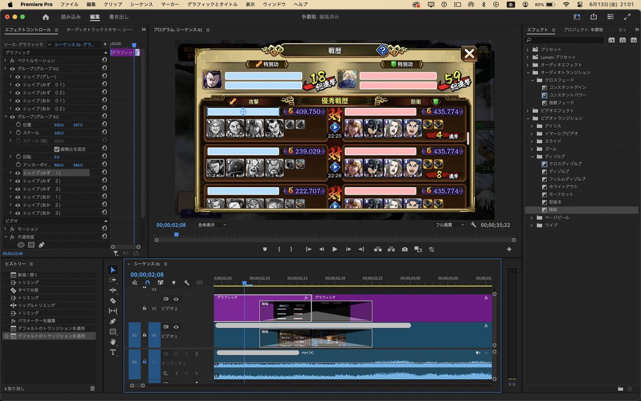Screen dimensions: 641x401
Task: Click the Home icon in the workspace bar
Action: click(x=45, y=17)
